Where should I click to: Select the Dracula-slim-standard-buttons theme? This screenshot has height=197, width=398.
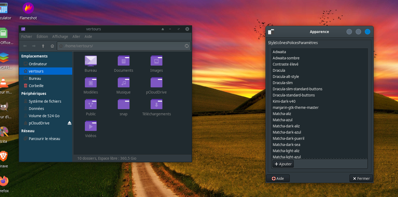coord(319,89)
